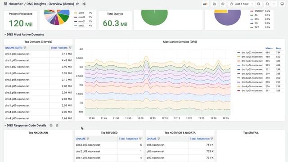Screen dimensions: 288x162
Task: Open Top Domains (3 levels) panel title menu
Action: tap(38, 42)
